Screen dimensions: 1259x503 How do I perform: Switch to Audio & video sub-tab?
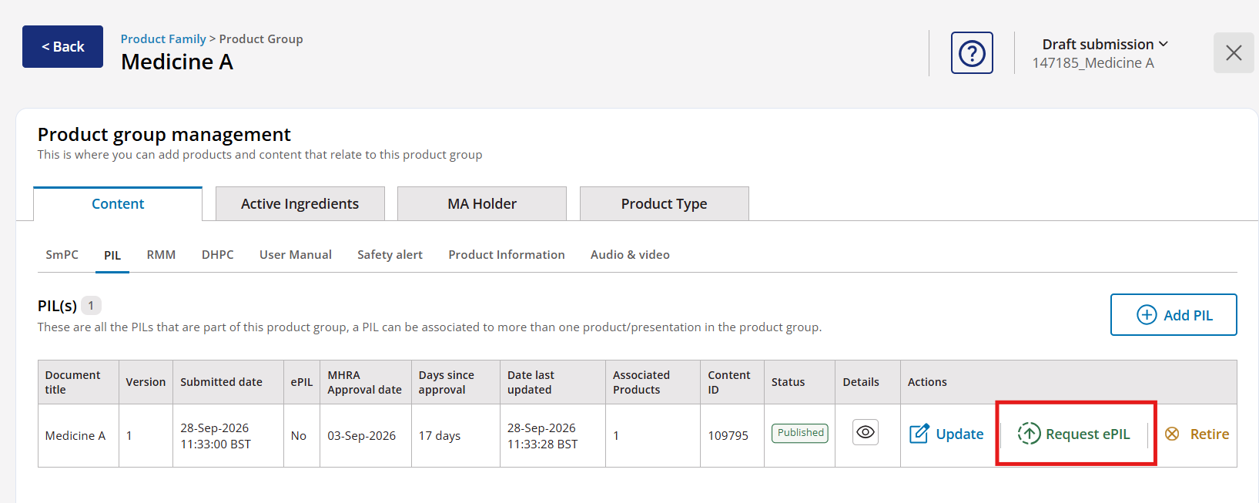(630, 255)
